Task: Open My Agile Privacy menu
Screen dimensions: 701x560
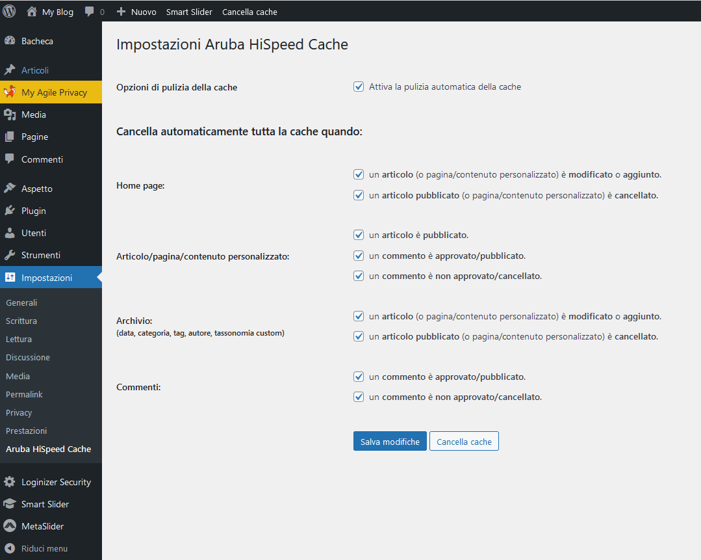Action: [x=51, y=92]
